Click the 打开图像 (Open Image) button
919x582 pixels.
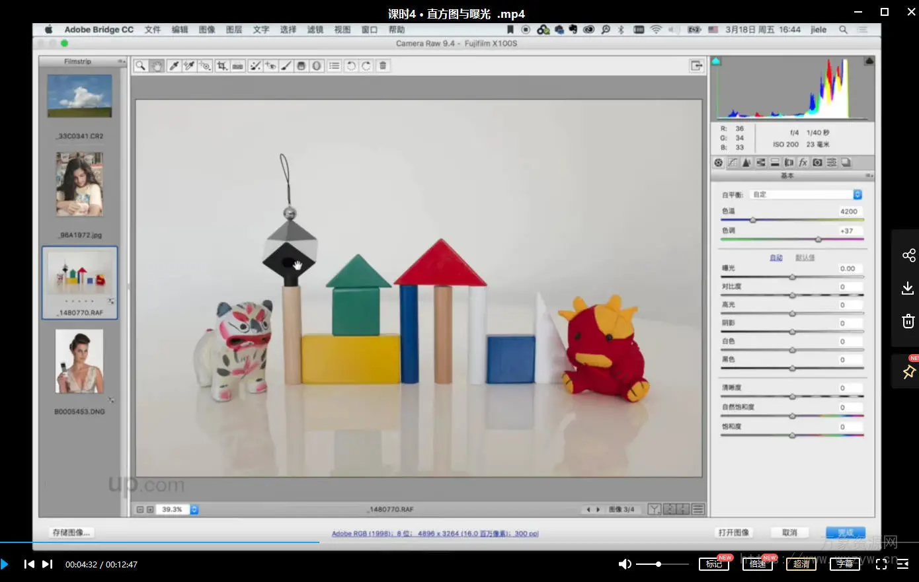734,532
